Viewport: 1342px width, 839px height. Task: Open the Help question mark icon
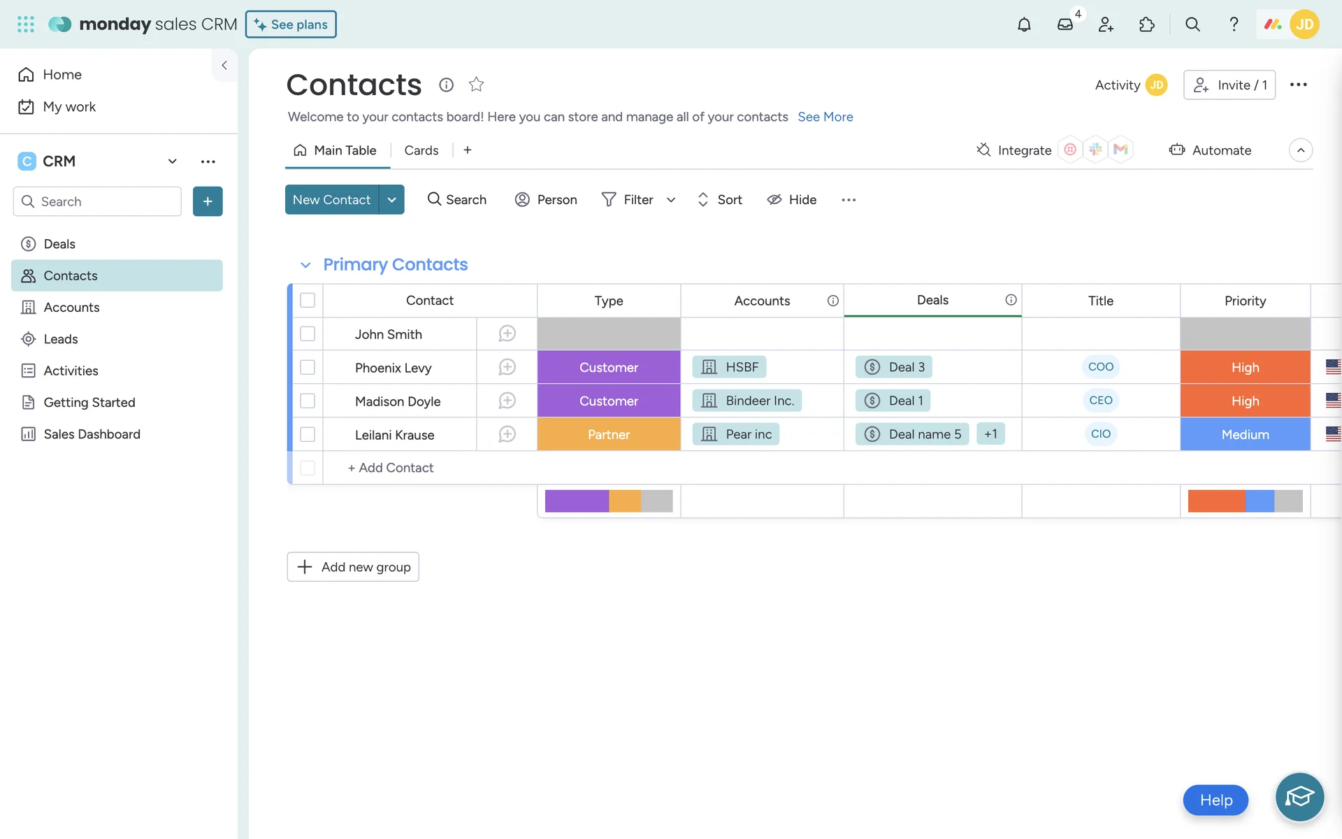tap(1234, 24)
